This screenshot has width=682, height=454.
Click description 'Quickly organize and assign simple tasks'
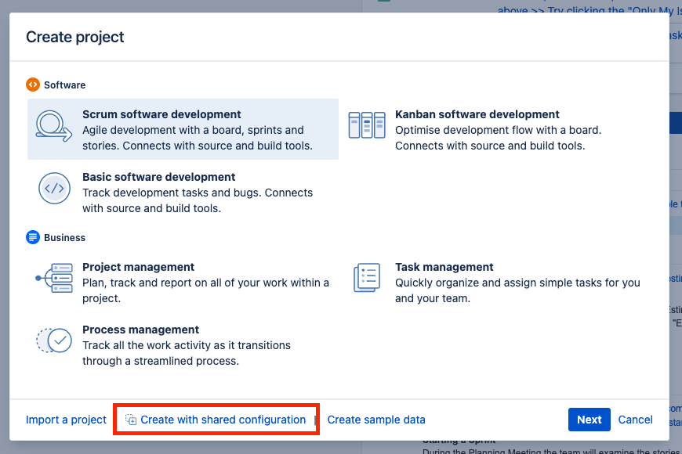click(x=517, y=290)
